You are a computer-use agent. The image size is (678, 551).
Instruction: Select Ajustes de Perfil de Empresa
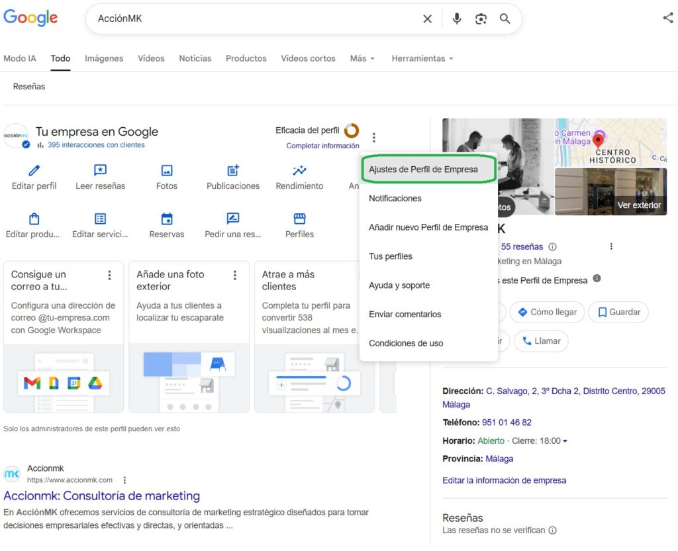click(x=423, y=170)
